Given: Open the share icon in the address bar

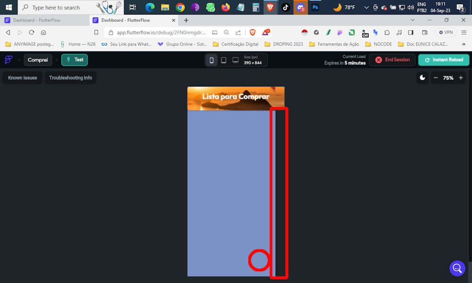Looking at the screenshot, I should click(237, 33).
